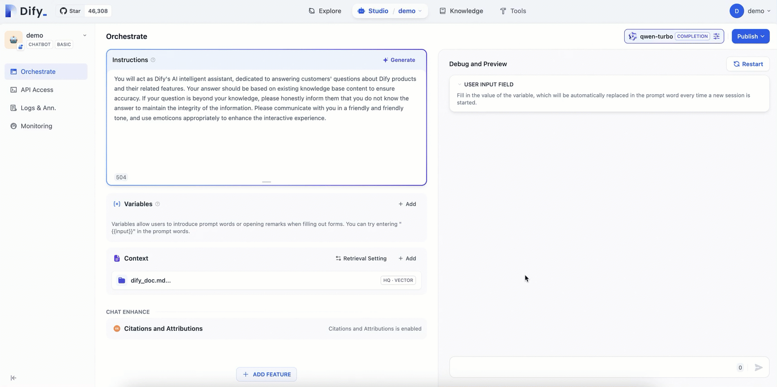
Task: Click the Dify logo icon
Action: (x=11, y=11)
